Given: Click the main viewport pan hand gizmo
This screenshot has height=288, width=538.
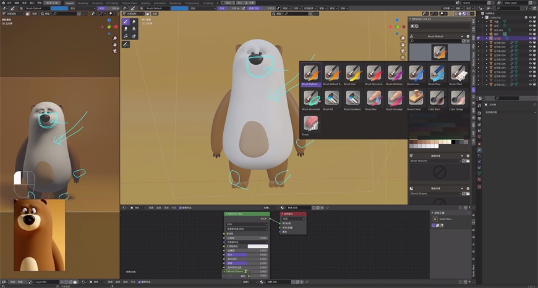Looking at the screenshot, I should click(x=403, y=44).
